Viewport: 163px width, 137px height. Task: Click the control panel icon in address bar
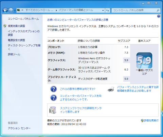(19, 10)
